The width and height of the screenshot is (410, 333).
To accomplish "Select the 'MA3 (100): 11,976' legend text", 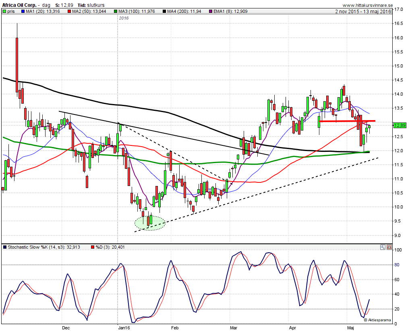I will (137, 12).
